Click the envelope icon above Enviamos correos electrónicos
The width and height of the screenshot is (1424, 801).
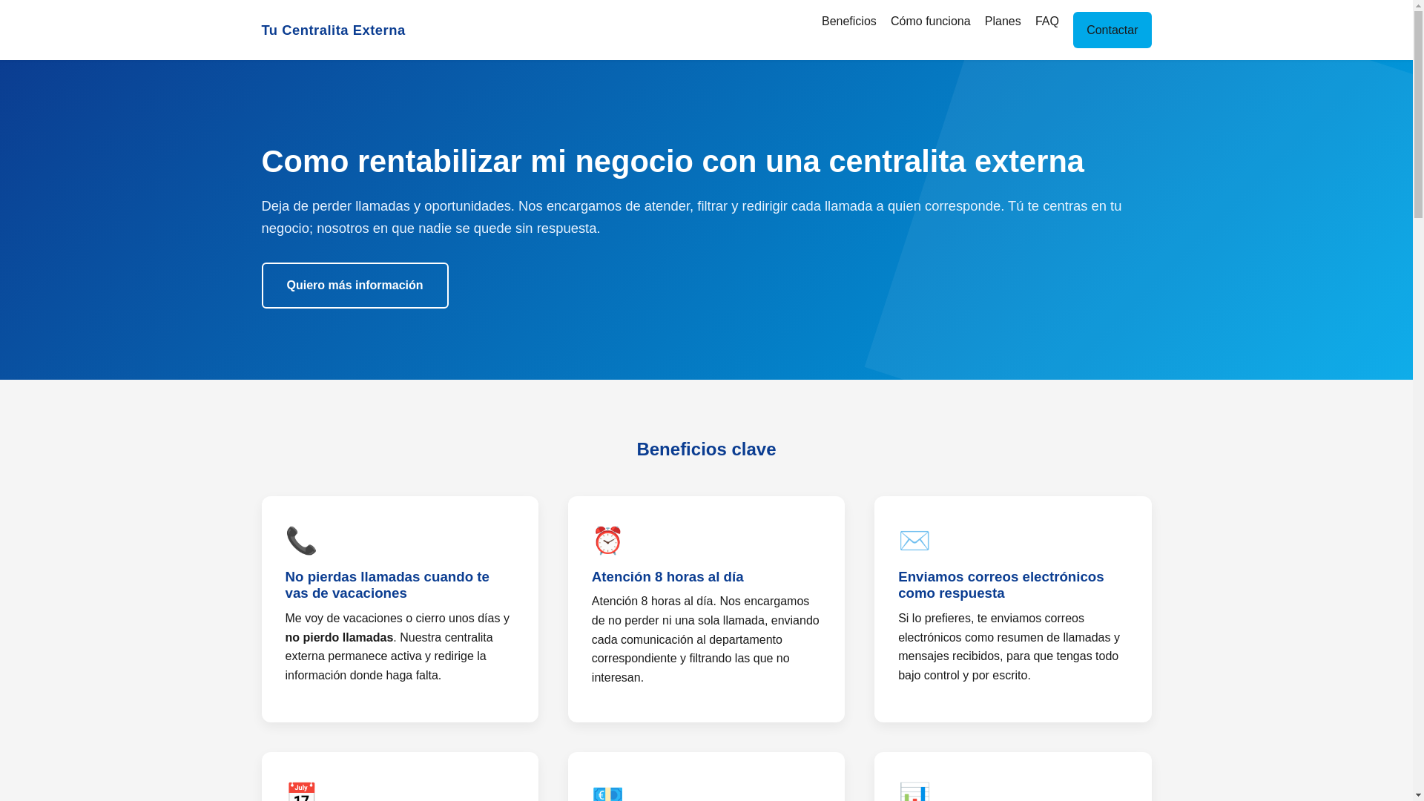pos(914,541)
